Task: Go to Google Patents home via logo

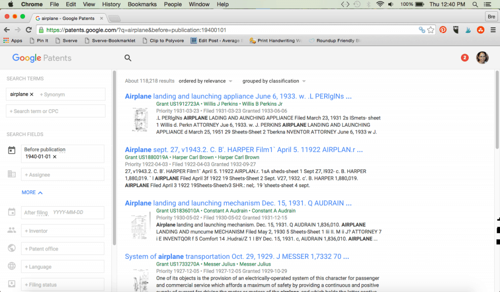Action: click(42, 58)
